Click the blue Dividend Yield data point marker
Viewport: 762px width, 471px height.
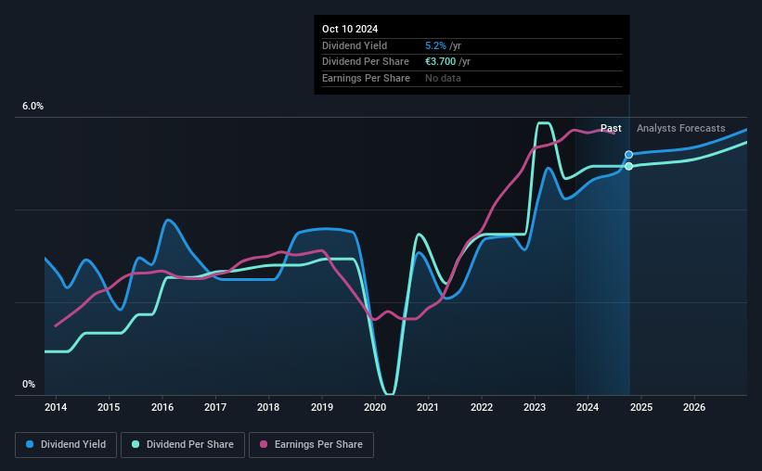(x=629, y=155)
